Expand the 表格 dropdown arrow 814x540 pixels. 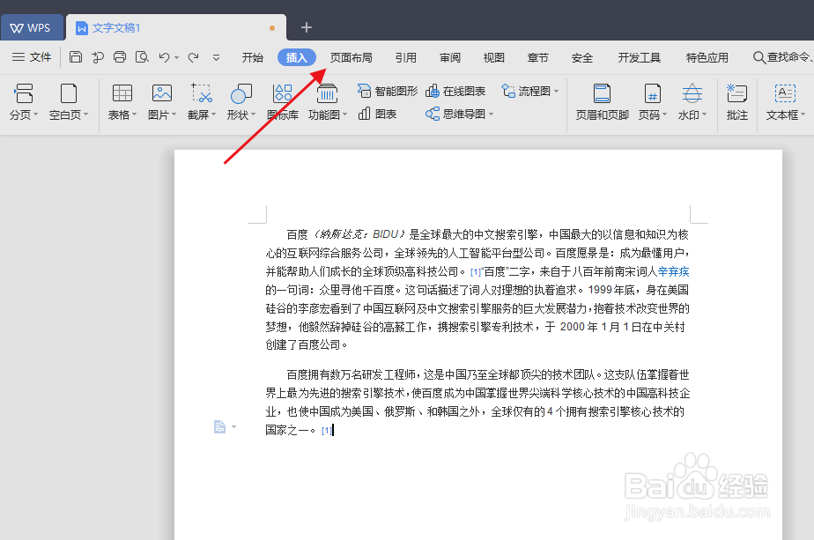click(x=135, y=115)
